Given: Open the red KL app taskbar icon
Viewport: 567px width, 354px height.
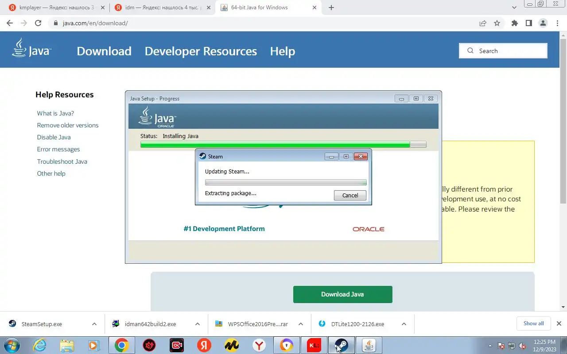Looking at the screenshot, I should pyautogui.click(x=314, y=346).
